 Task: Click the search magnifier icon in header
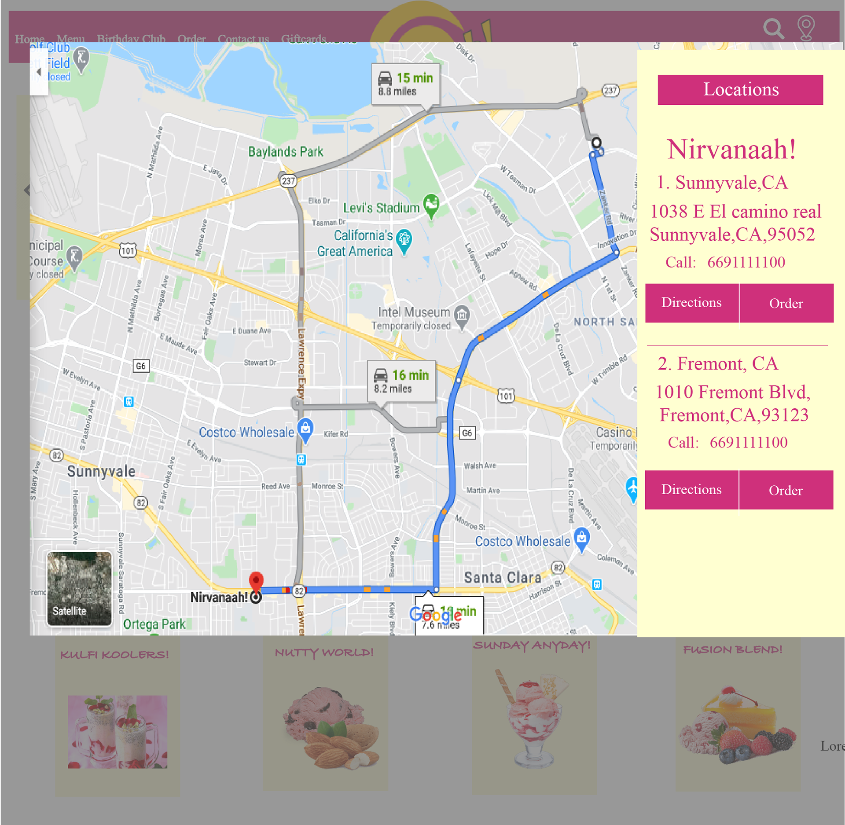click(x=774, y=29)
